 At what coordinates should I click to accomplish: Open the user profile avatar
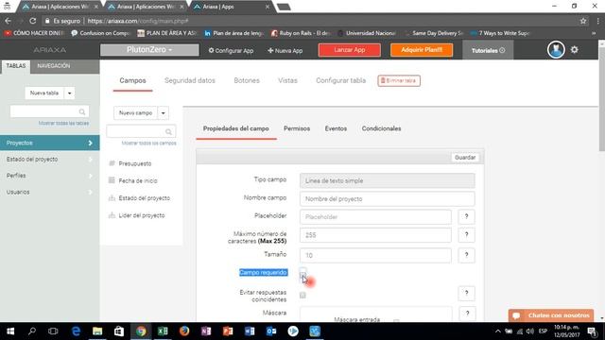[556, 50]
